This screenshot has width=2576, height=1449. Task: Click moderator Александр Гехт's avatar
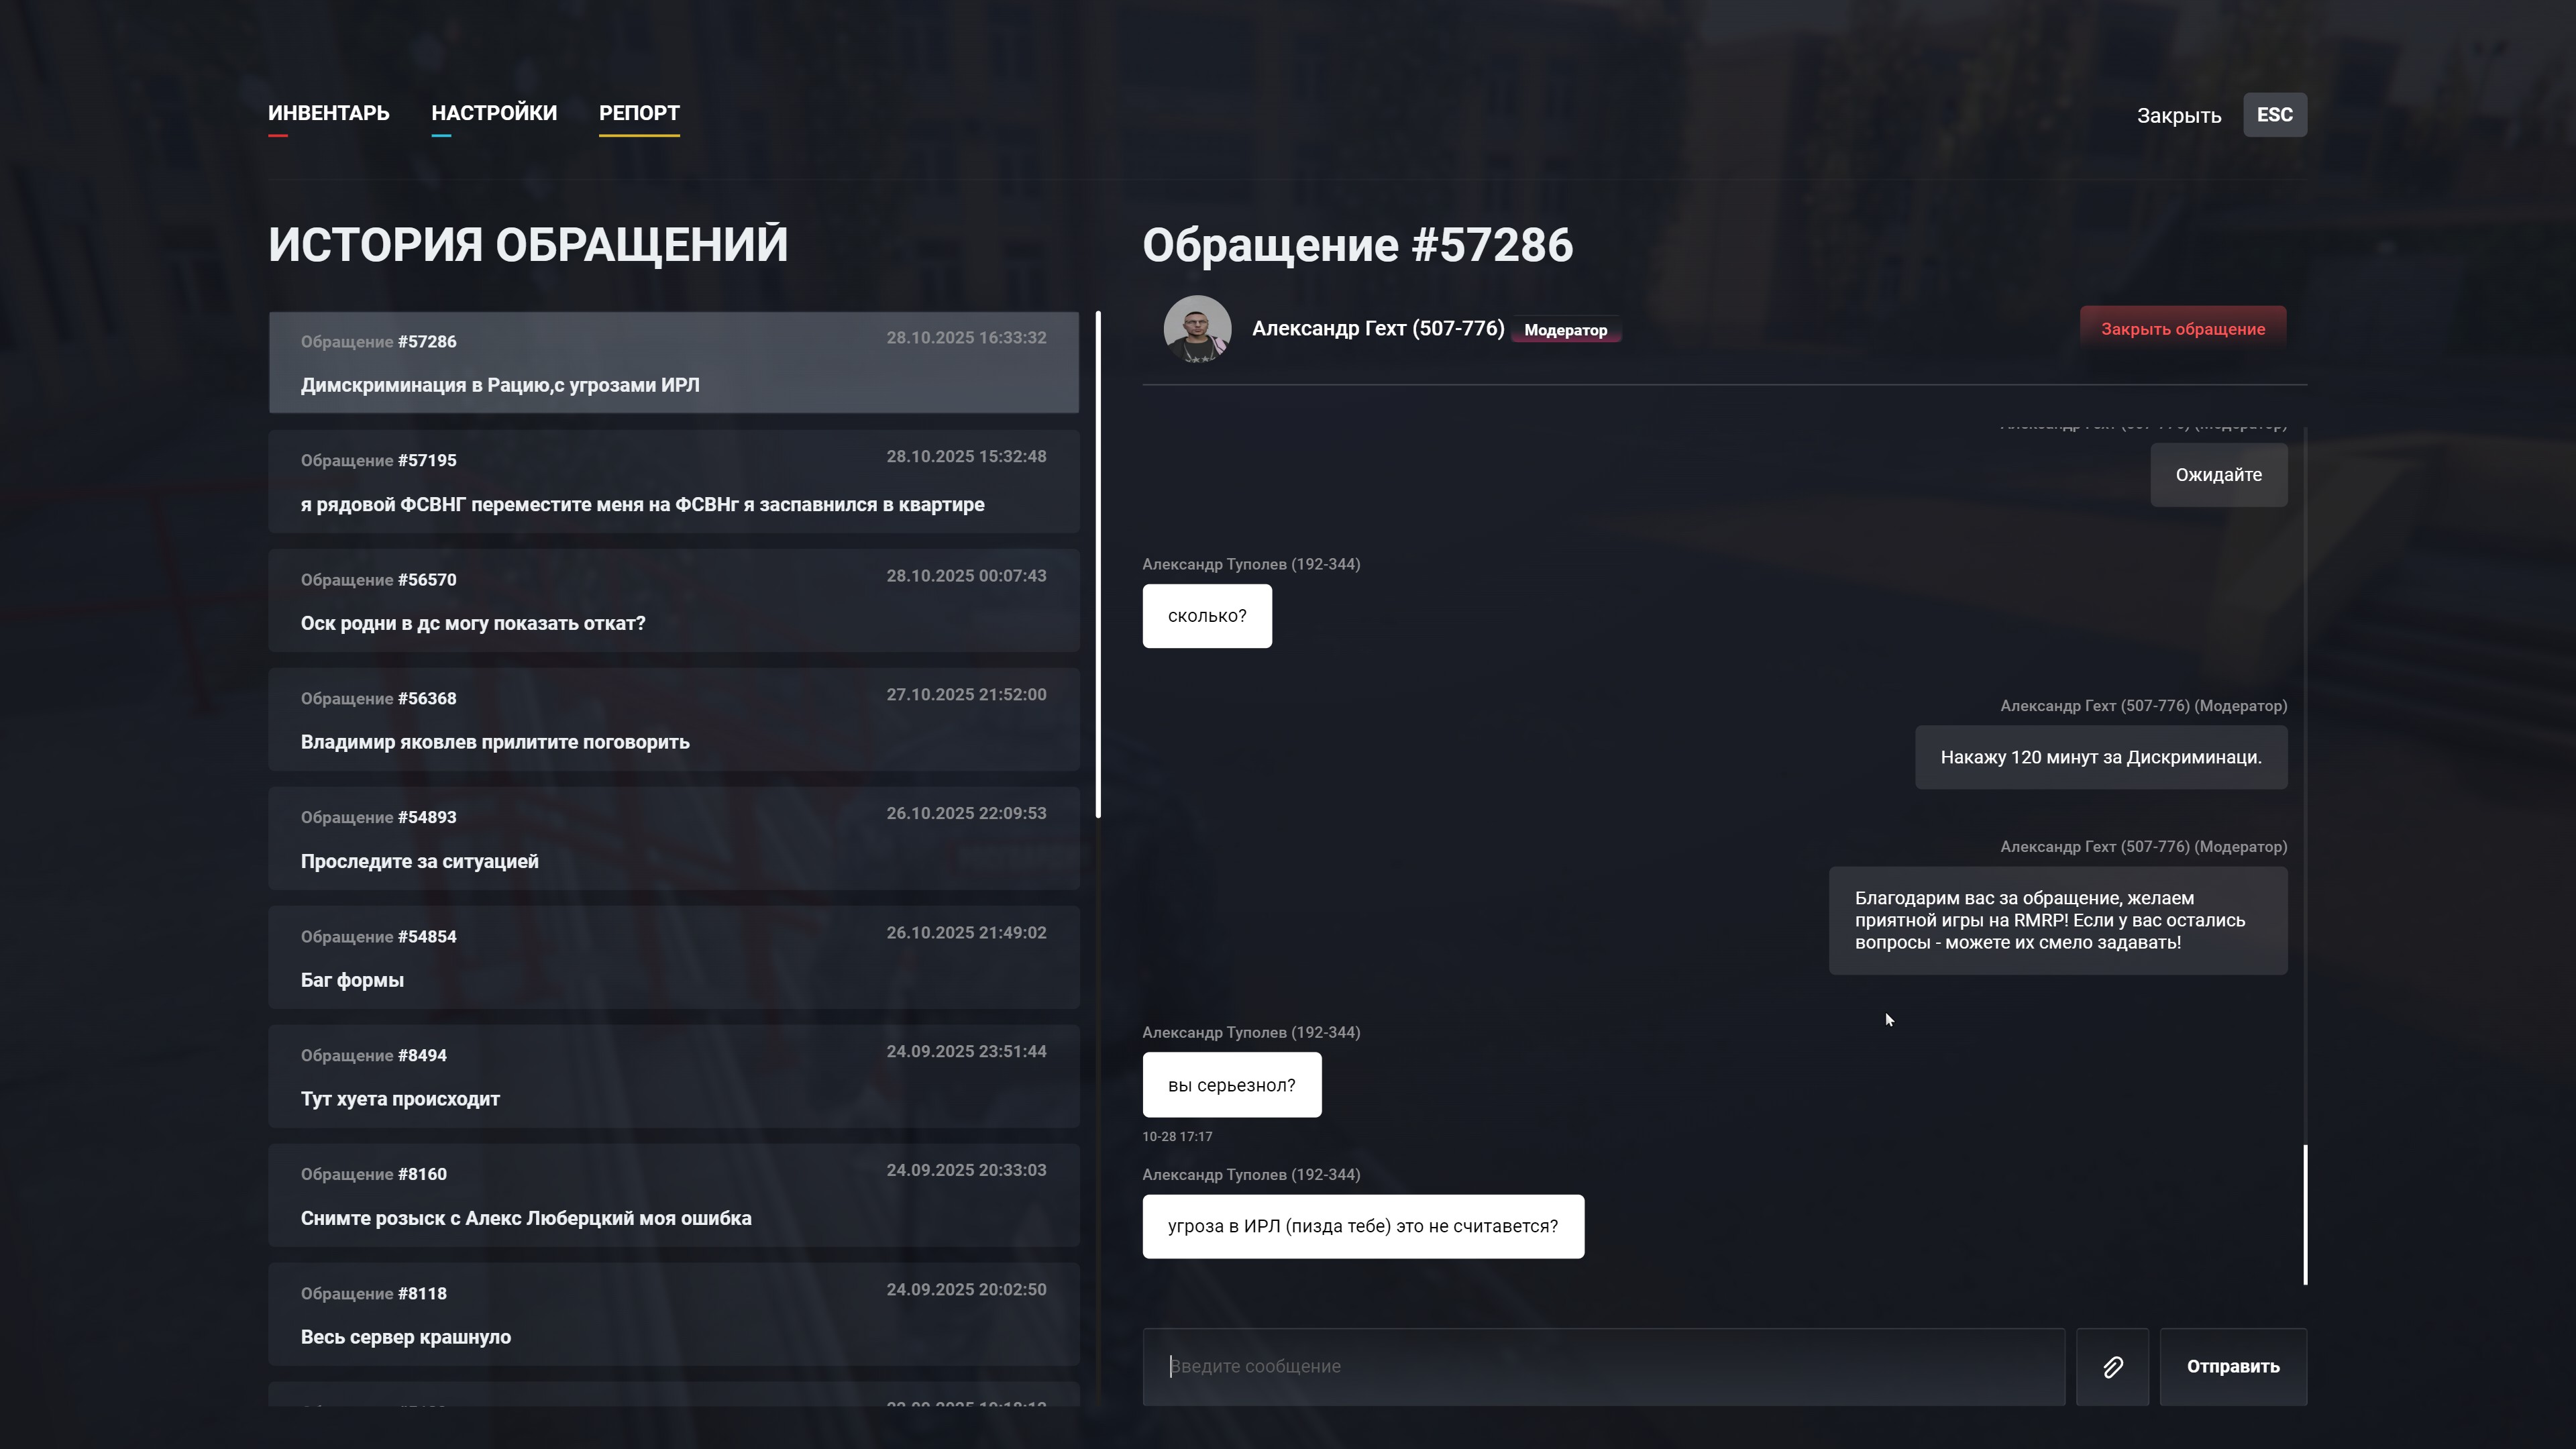point(1197,329)
